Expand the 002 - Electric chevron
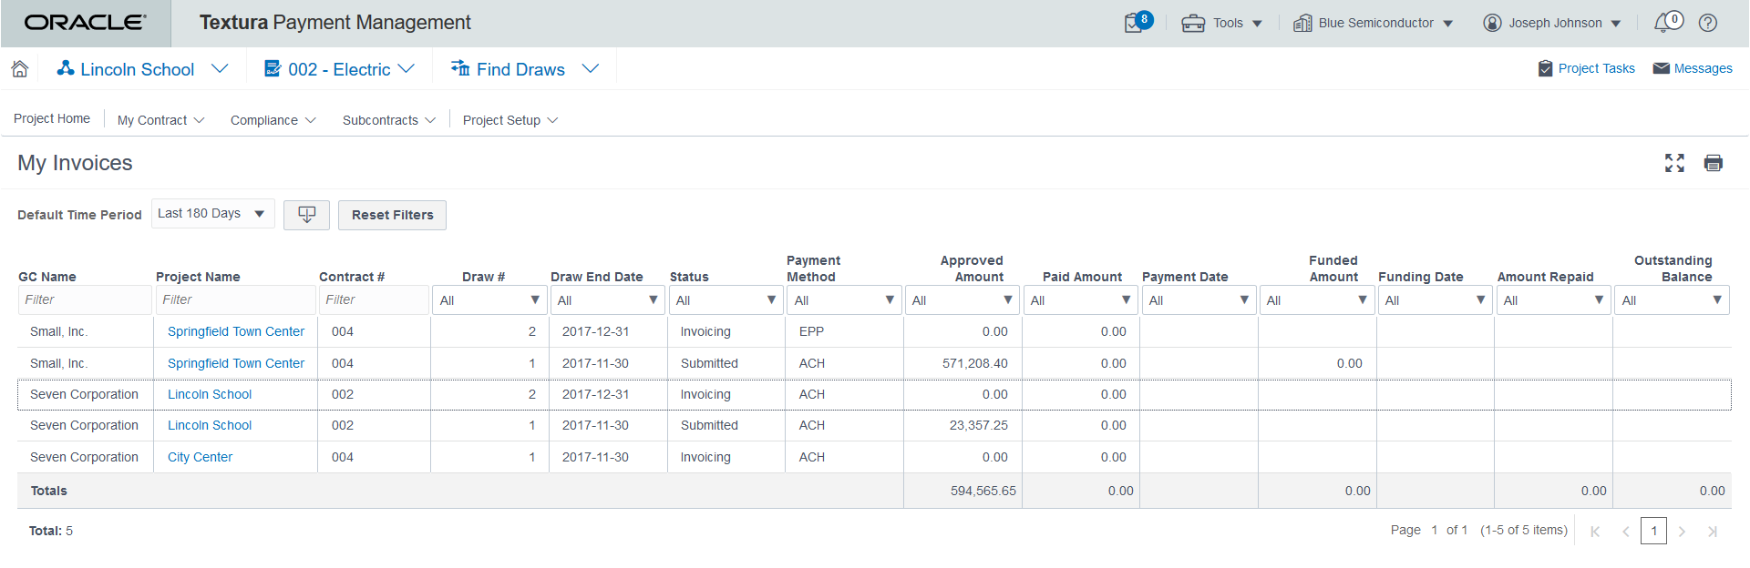Screen dimensions: 1750x568 407,68
